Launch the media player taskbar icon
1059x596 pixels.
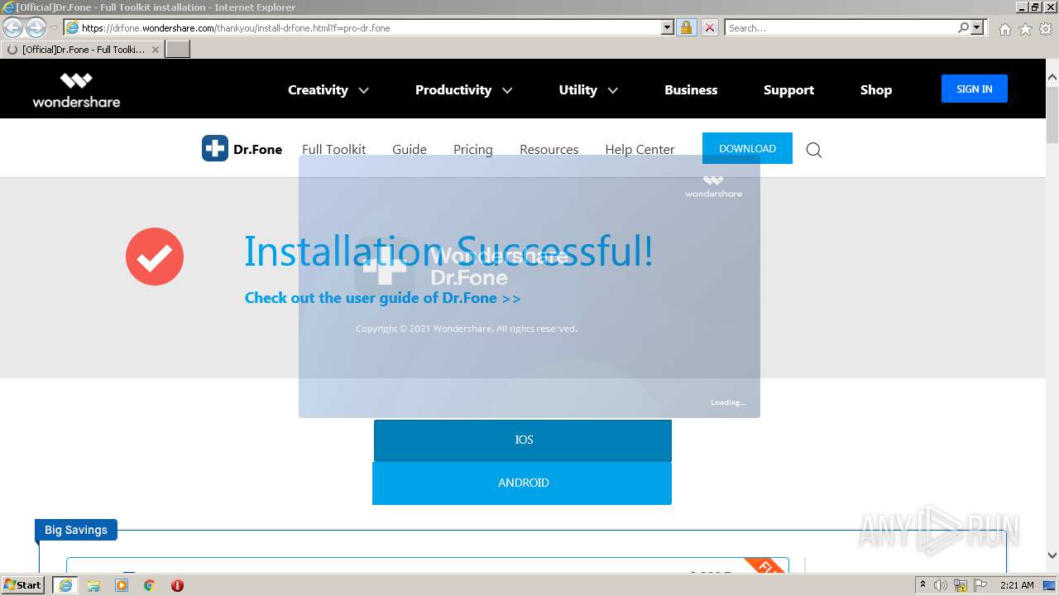[122, 585]
